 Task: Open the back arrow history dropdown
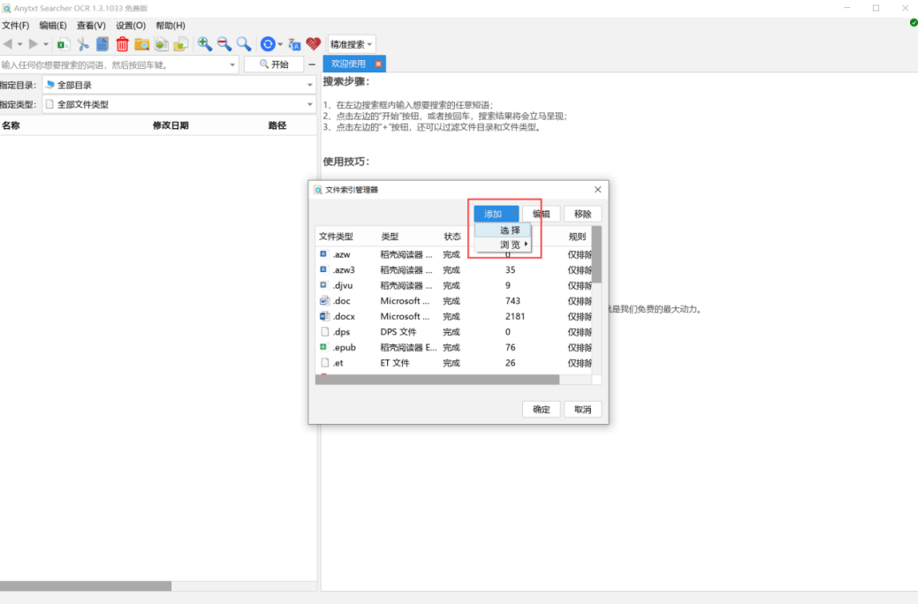[19, 44]
